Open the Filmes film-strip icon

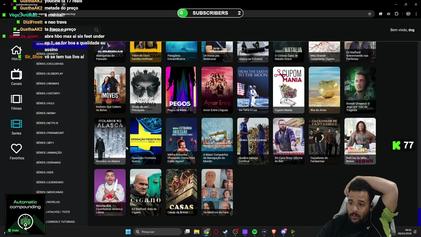[x=16, y=99]
